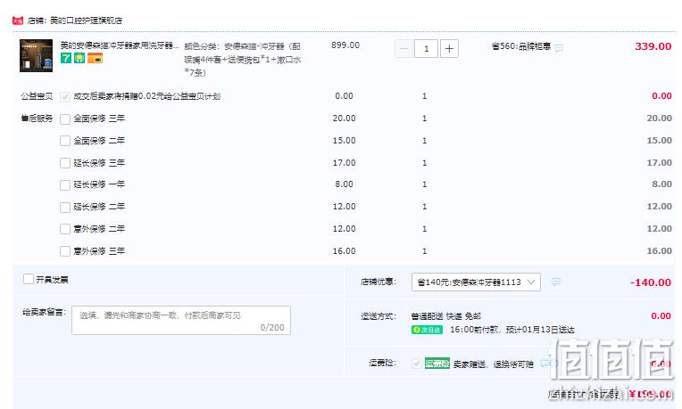682x409 pixels.
Task: Click the Tmall store logo icon
Action: [18, 20]
